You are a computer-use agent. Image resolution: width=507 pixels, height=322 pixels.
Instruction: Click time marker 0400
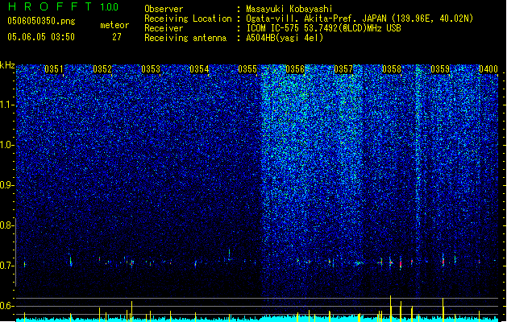[488, 69]
